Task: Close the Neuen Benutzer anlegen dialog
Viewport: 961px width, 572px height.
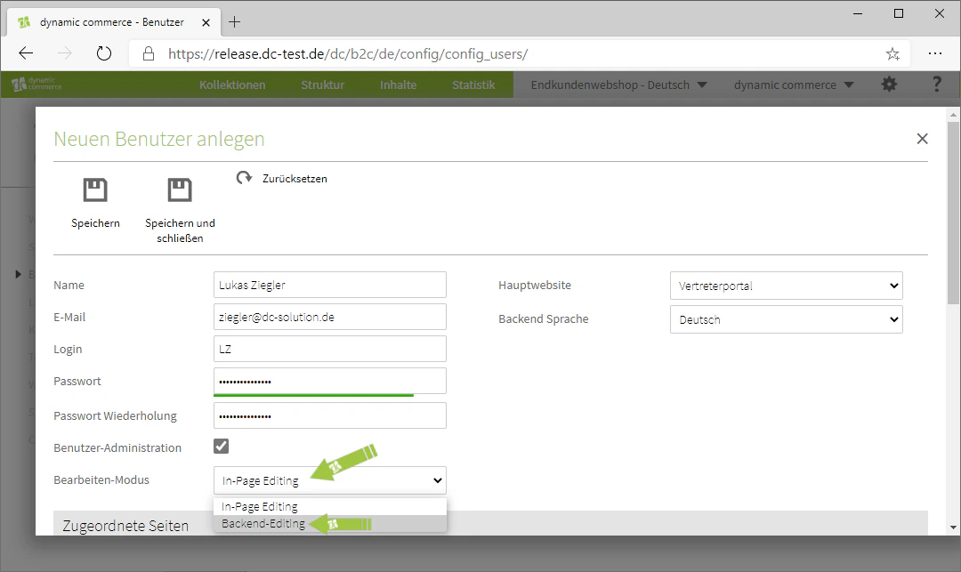Action: click(x=922, y=139)
